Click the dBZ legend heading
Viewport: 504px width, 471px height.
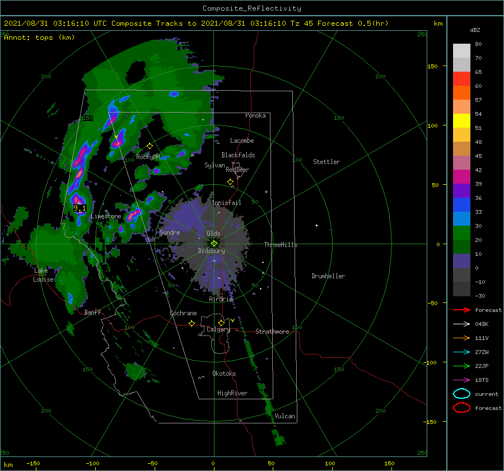coord(475,30)
